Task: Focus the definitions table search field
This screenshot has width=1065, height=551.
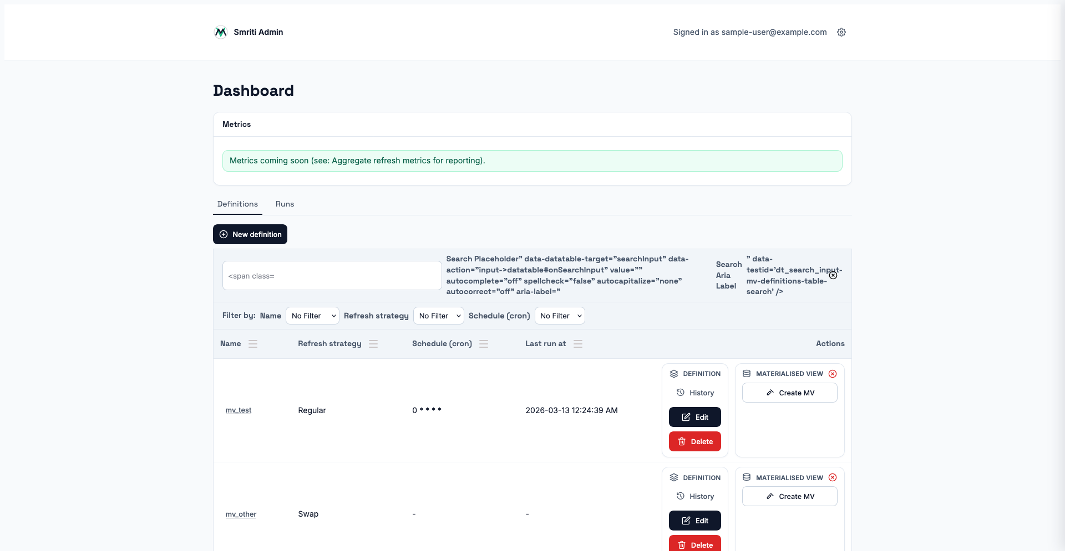Action: (x=332, y=276)
